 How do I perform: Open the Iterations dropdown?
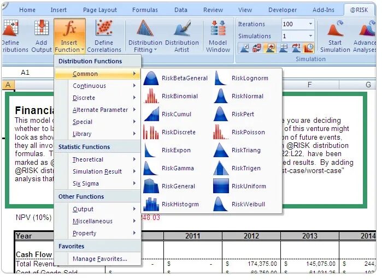pos(310,24)
